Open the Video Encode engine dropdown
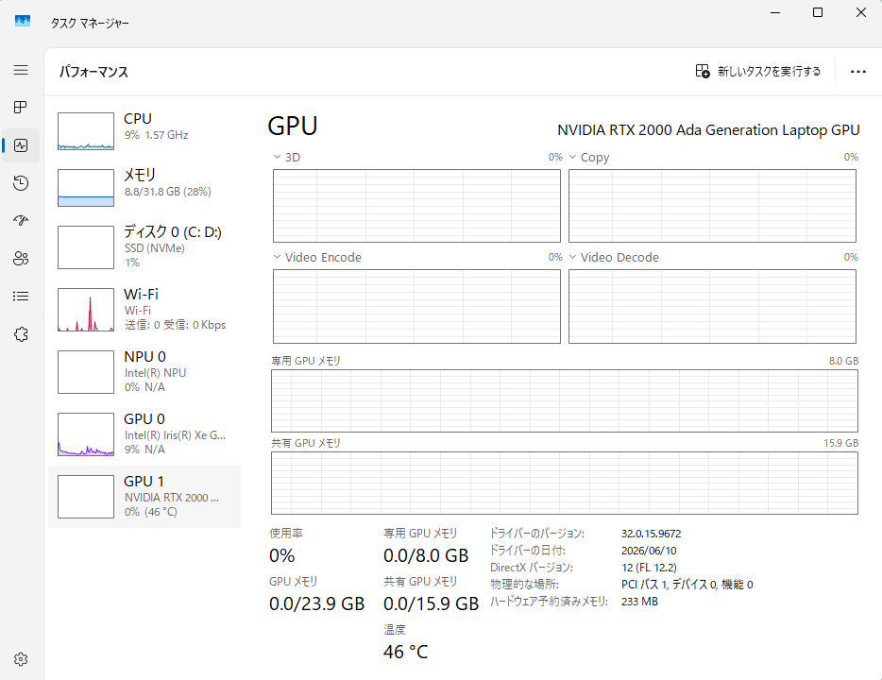The height and width of the screenshot is (680, 882). [277, 257]
